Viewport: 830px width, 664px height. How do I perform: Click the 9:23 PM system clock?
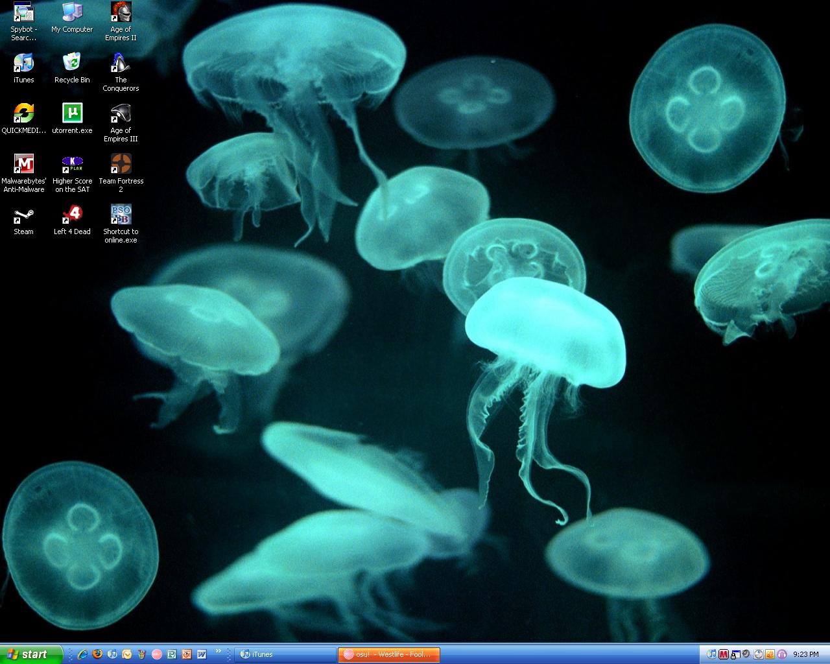click(x=806, y=654)
